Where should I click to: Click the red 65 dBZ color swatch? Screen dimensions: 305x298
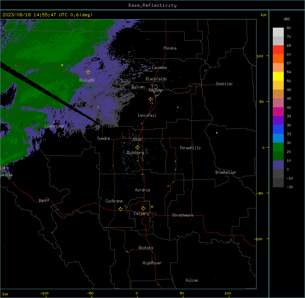(278, 50)
